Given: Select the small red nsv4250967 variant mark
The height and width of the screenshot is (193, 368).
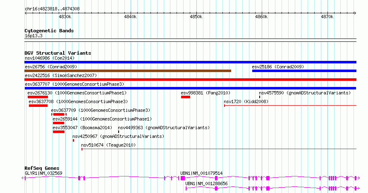Looking at the screenshot, I should pos(74,140).
